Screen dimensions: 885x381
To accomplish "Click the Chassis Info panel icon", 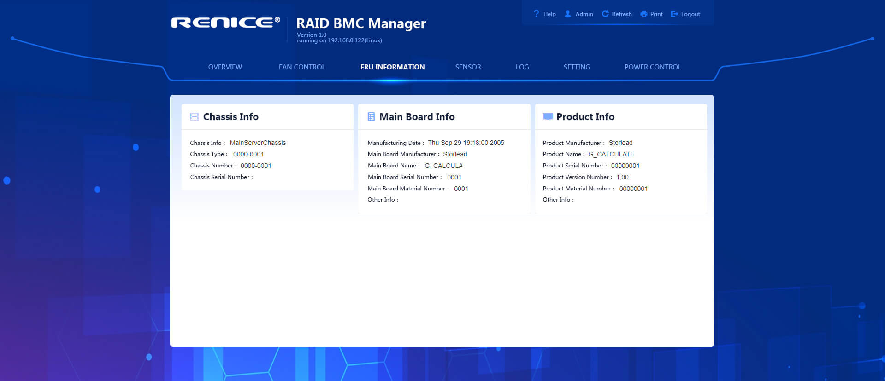I will (x=195, y=117).
